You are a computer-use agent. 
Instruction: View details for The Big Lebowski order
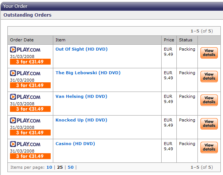point(209,76)
